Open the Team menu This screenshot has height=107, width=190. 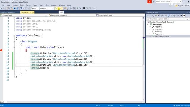(35, 5)
